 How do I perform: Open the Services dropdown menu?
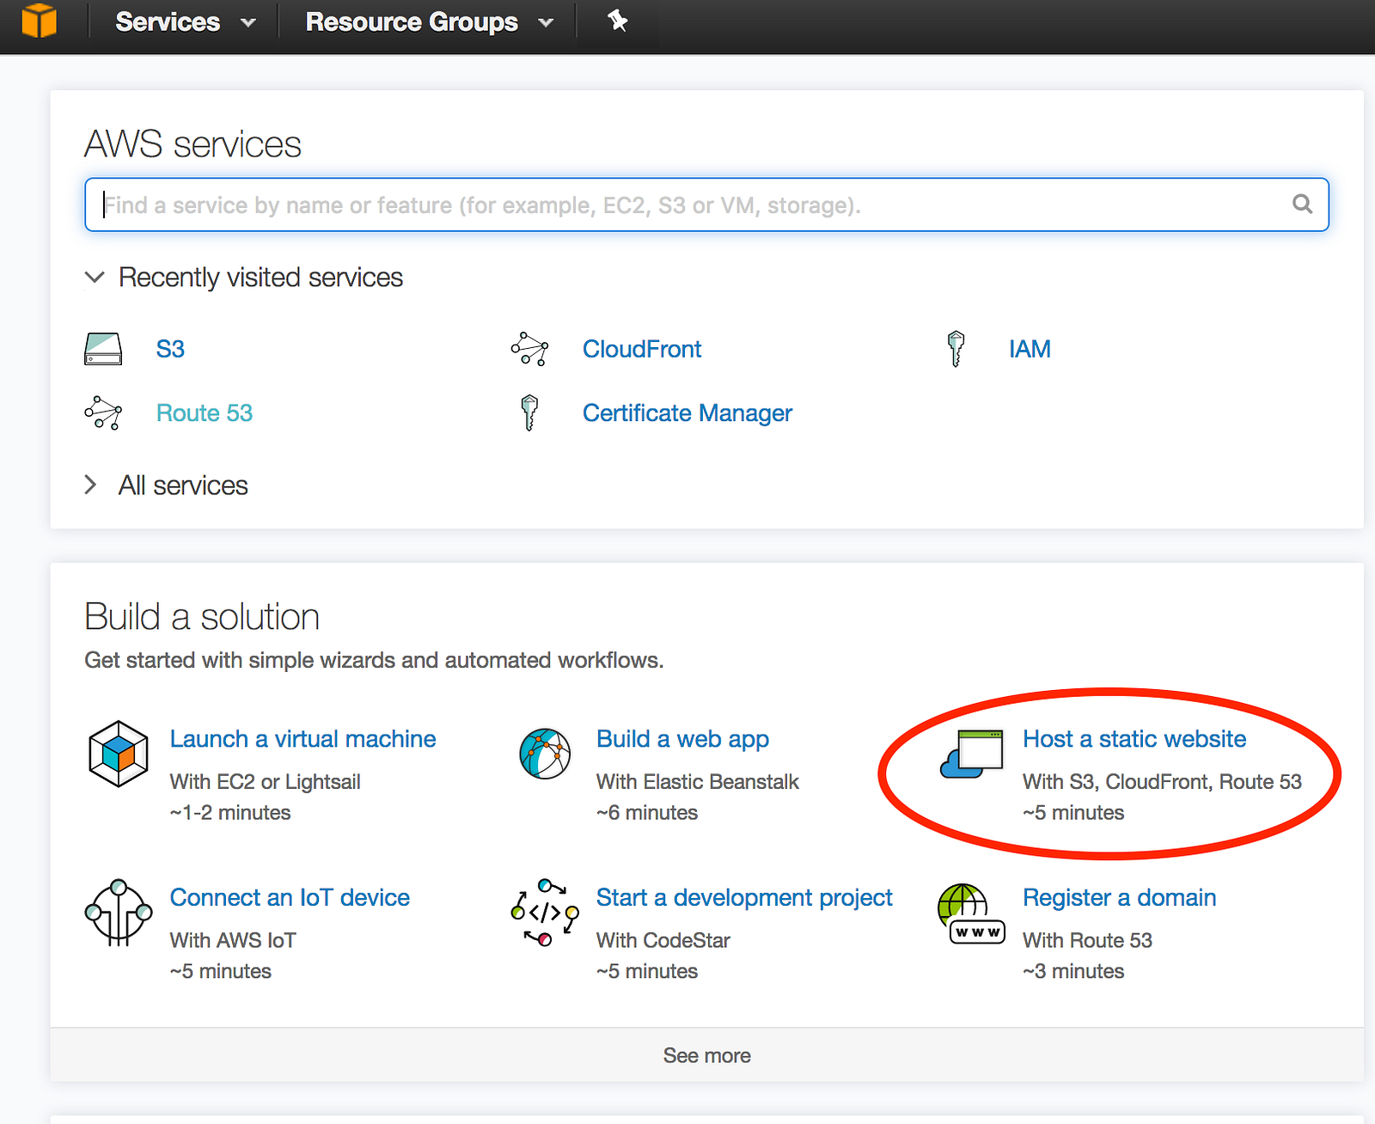pyautogui.click(x=185, y=22)
